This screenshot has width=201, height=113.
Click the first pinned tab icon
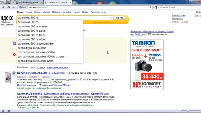[8, 2]
